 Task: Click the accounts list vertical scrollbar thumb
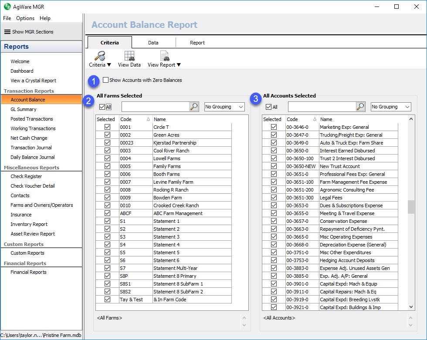tap(411, 207)
